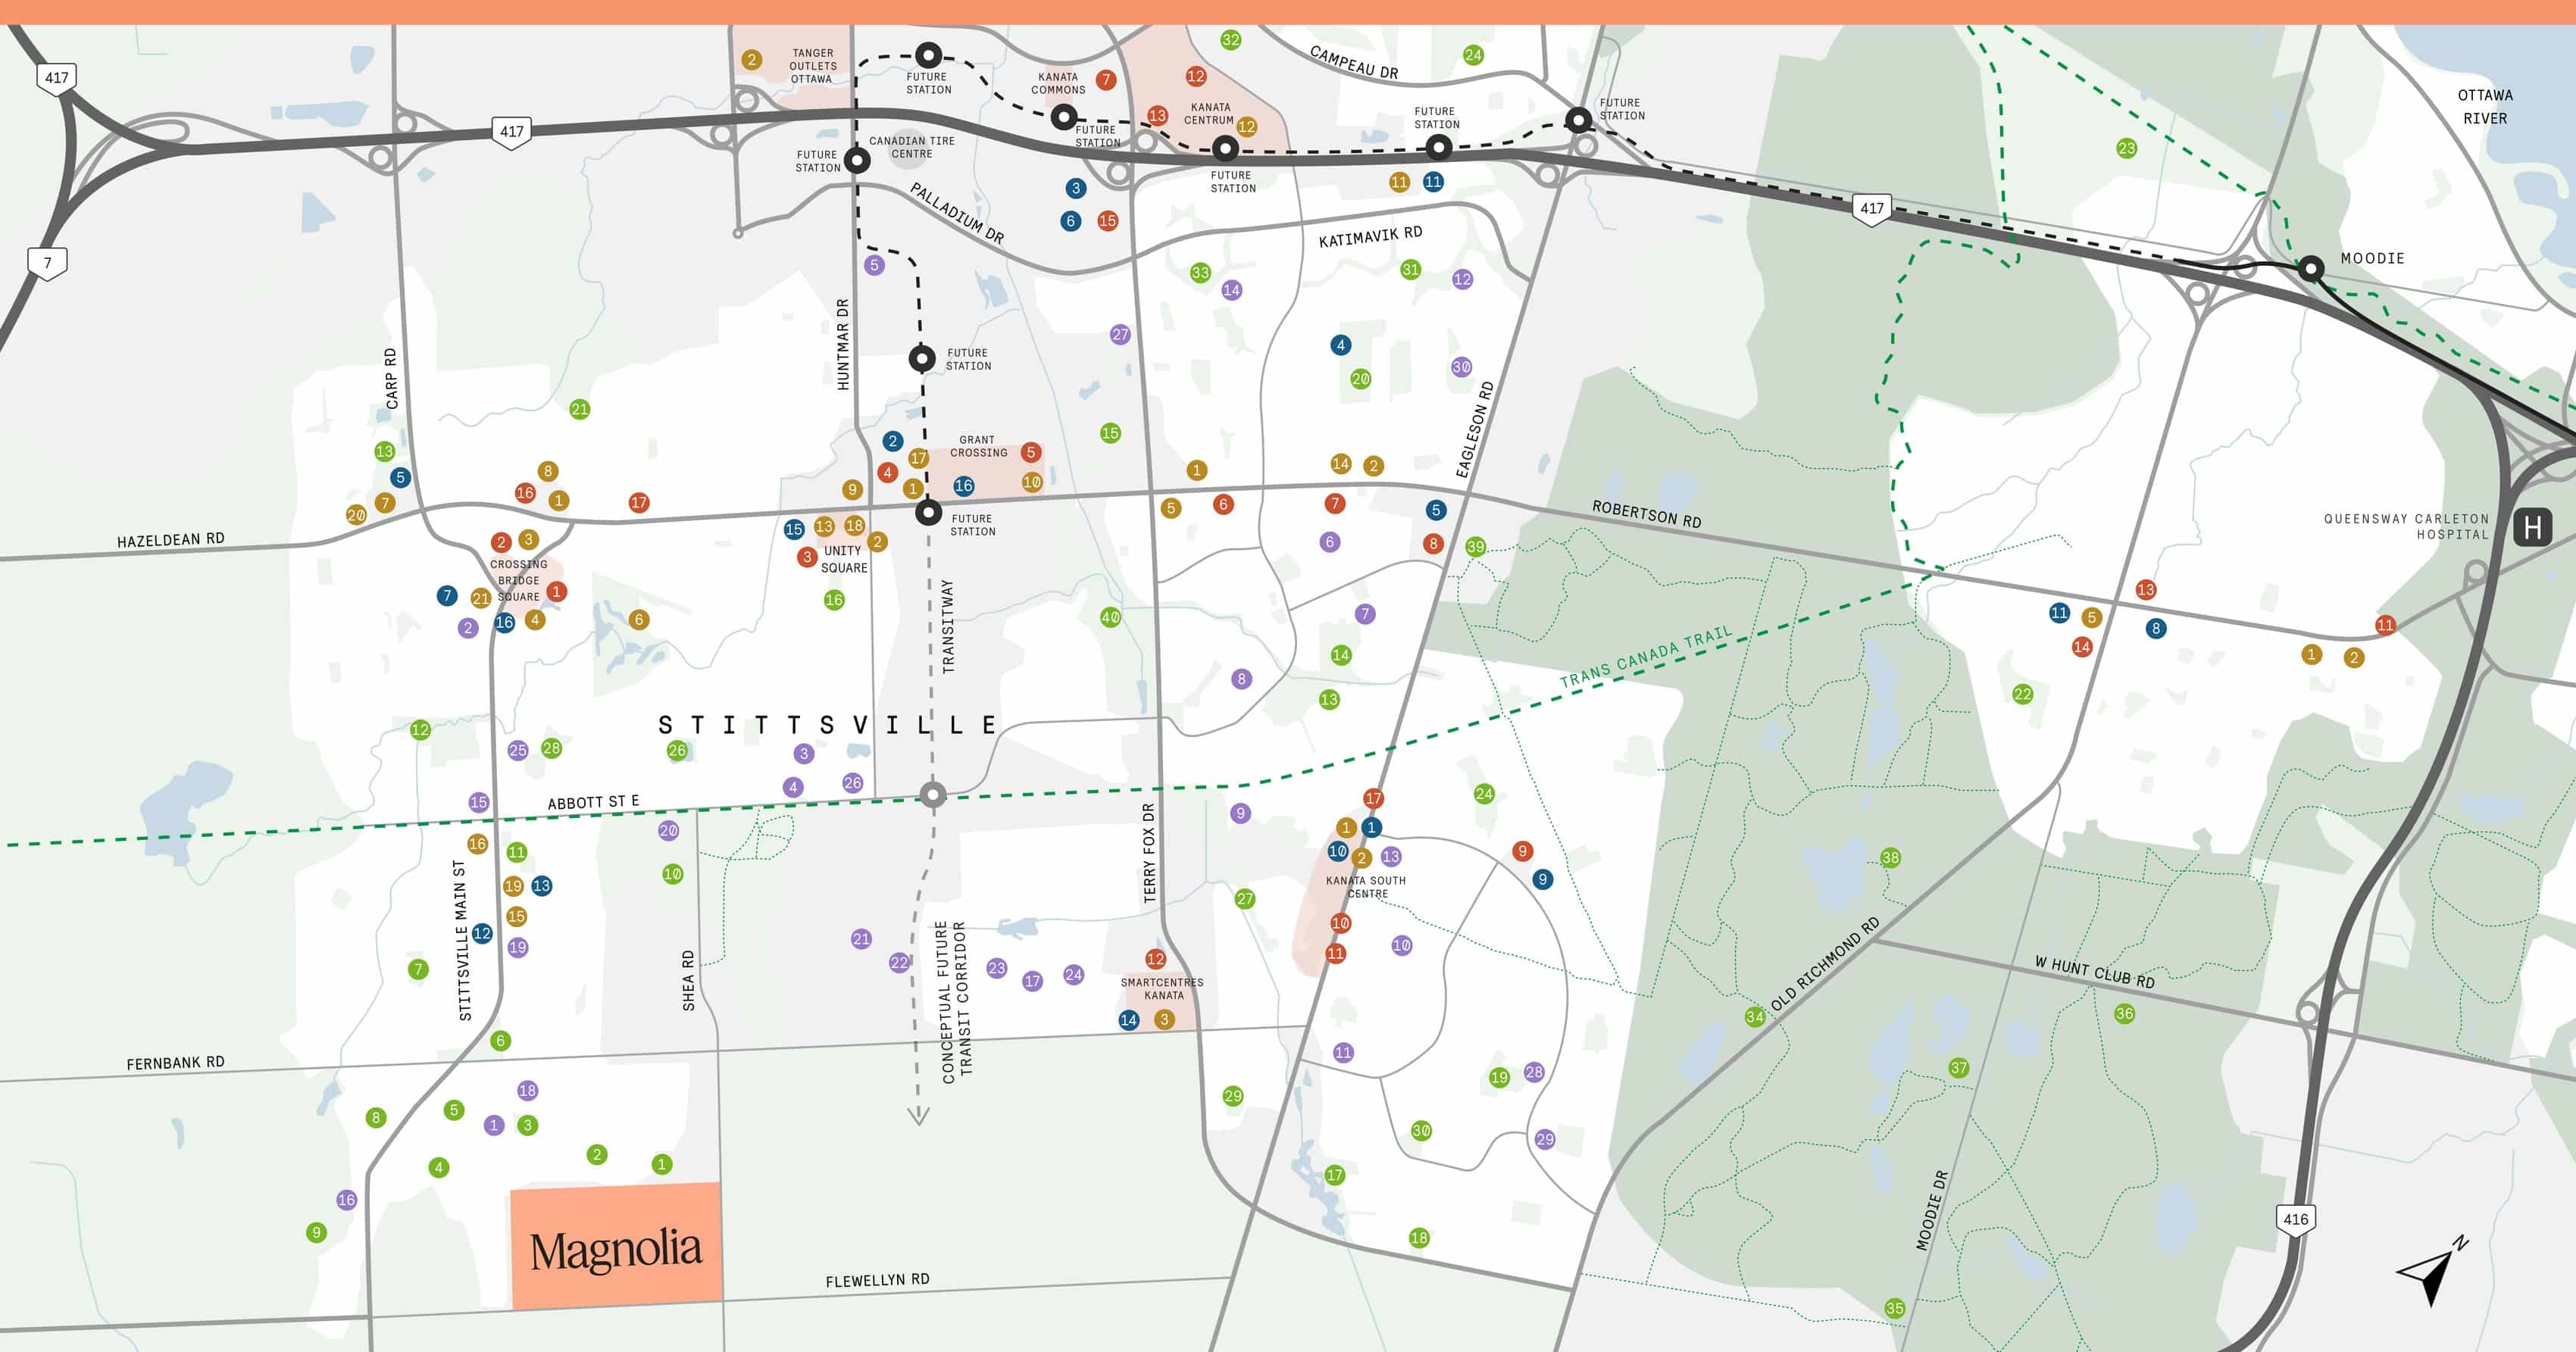Select green marker 33 below Katimavik Rd
This screenshot has height=1352, width=2576.
[x=1200, y=272]
